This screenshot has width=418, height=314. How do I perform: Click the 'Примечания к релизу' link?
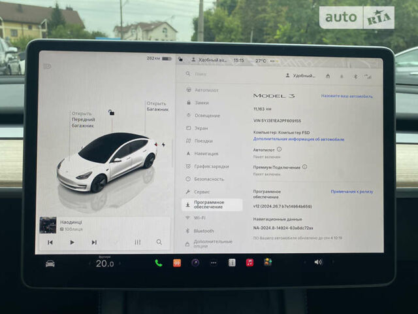pos(352,192)
